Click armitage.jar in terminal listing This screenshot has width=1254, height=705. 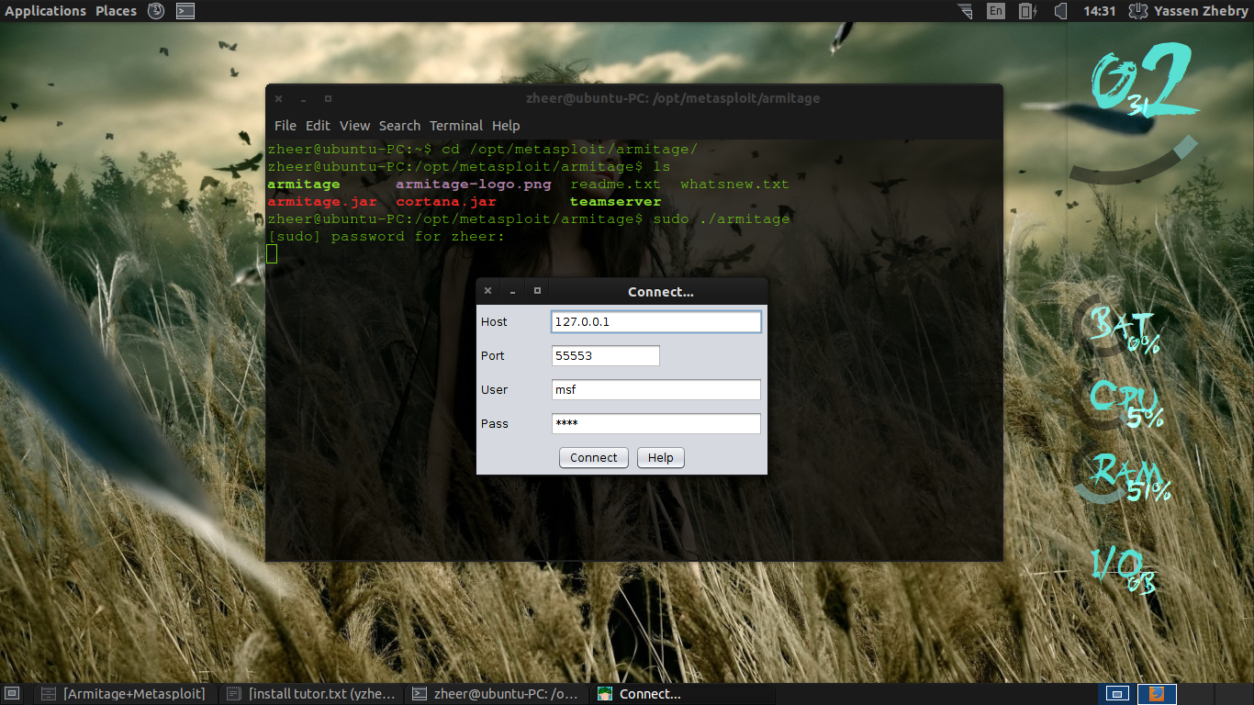pyautogui.click(x=322, y=202)
